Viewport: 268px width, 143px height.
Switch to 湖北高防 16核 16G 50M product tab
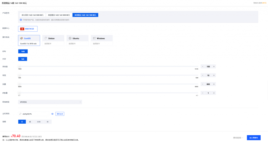[32, 15]
